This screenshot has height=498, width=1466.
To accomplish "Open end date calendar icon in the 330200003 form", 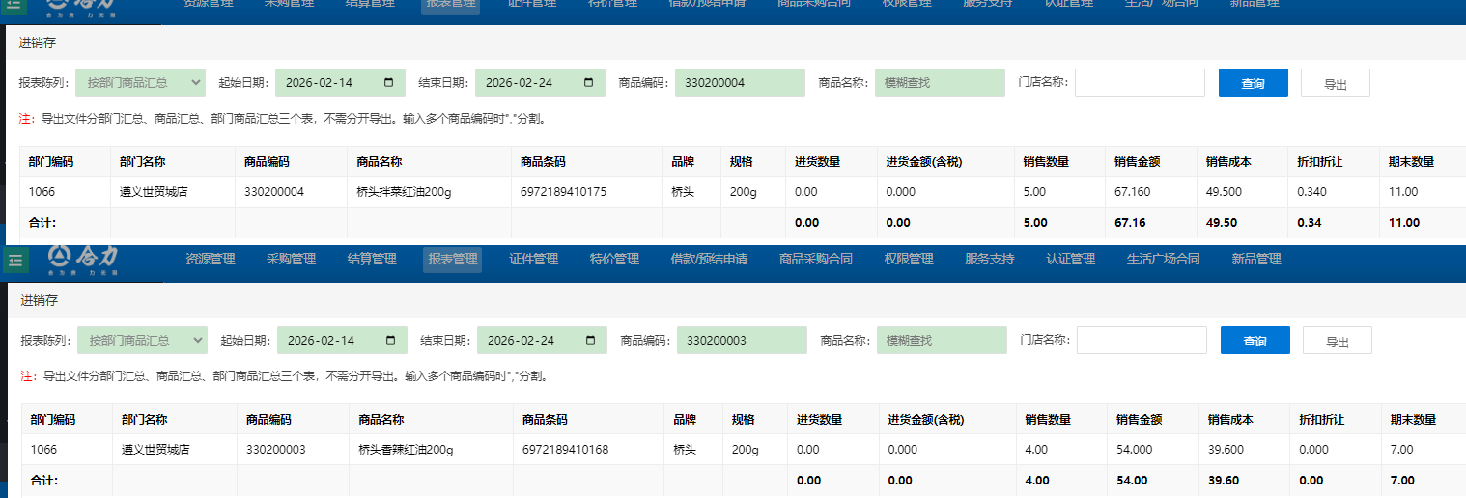I will [591, 341].
